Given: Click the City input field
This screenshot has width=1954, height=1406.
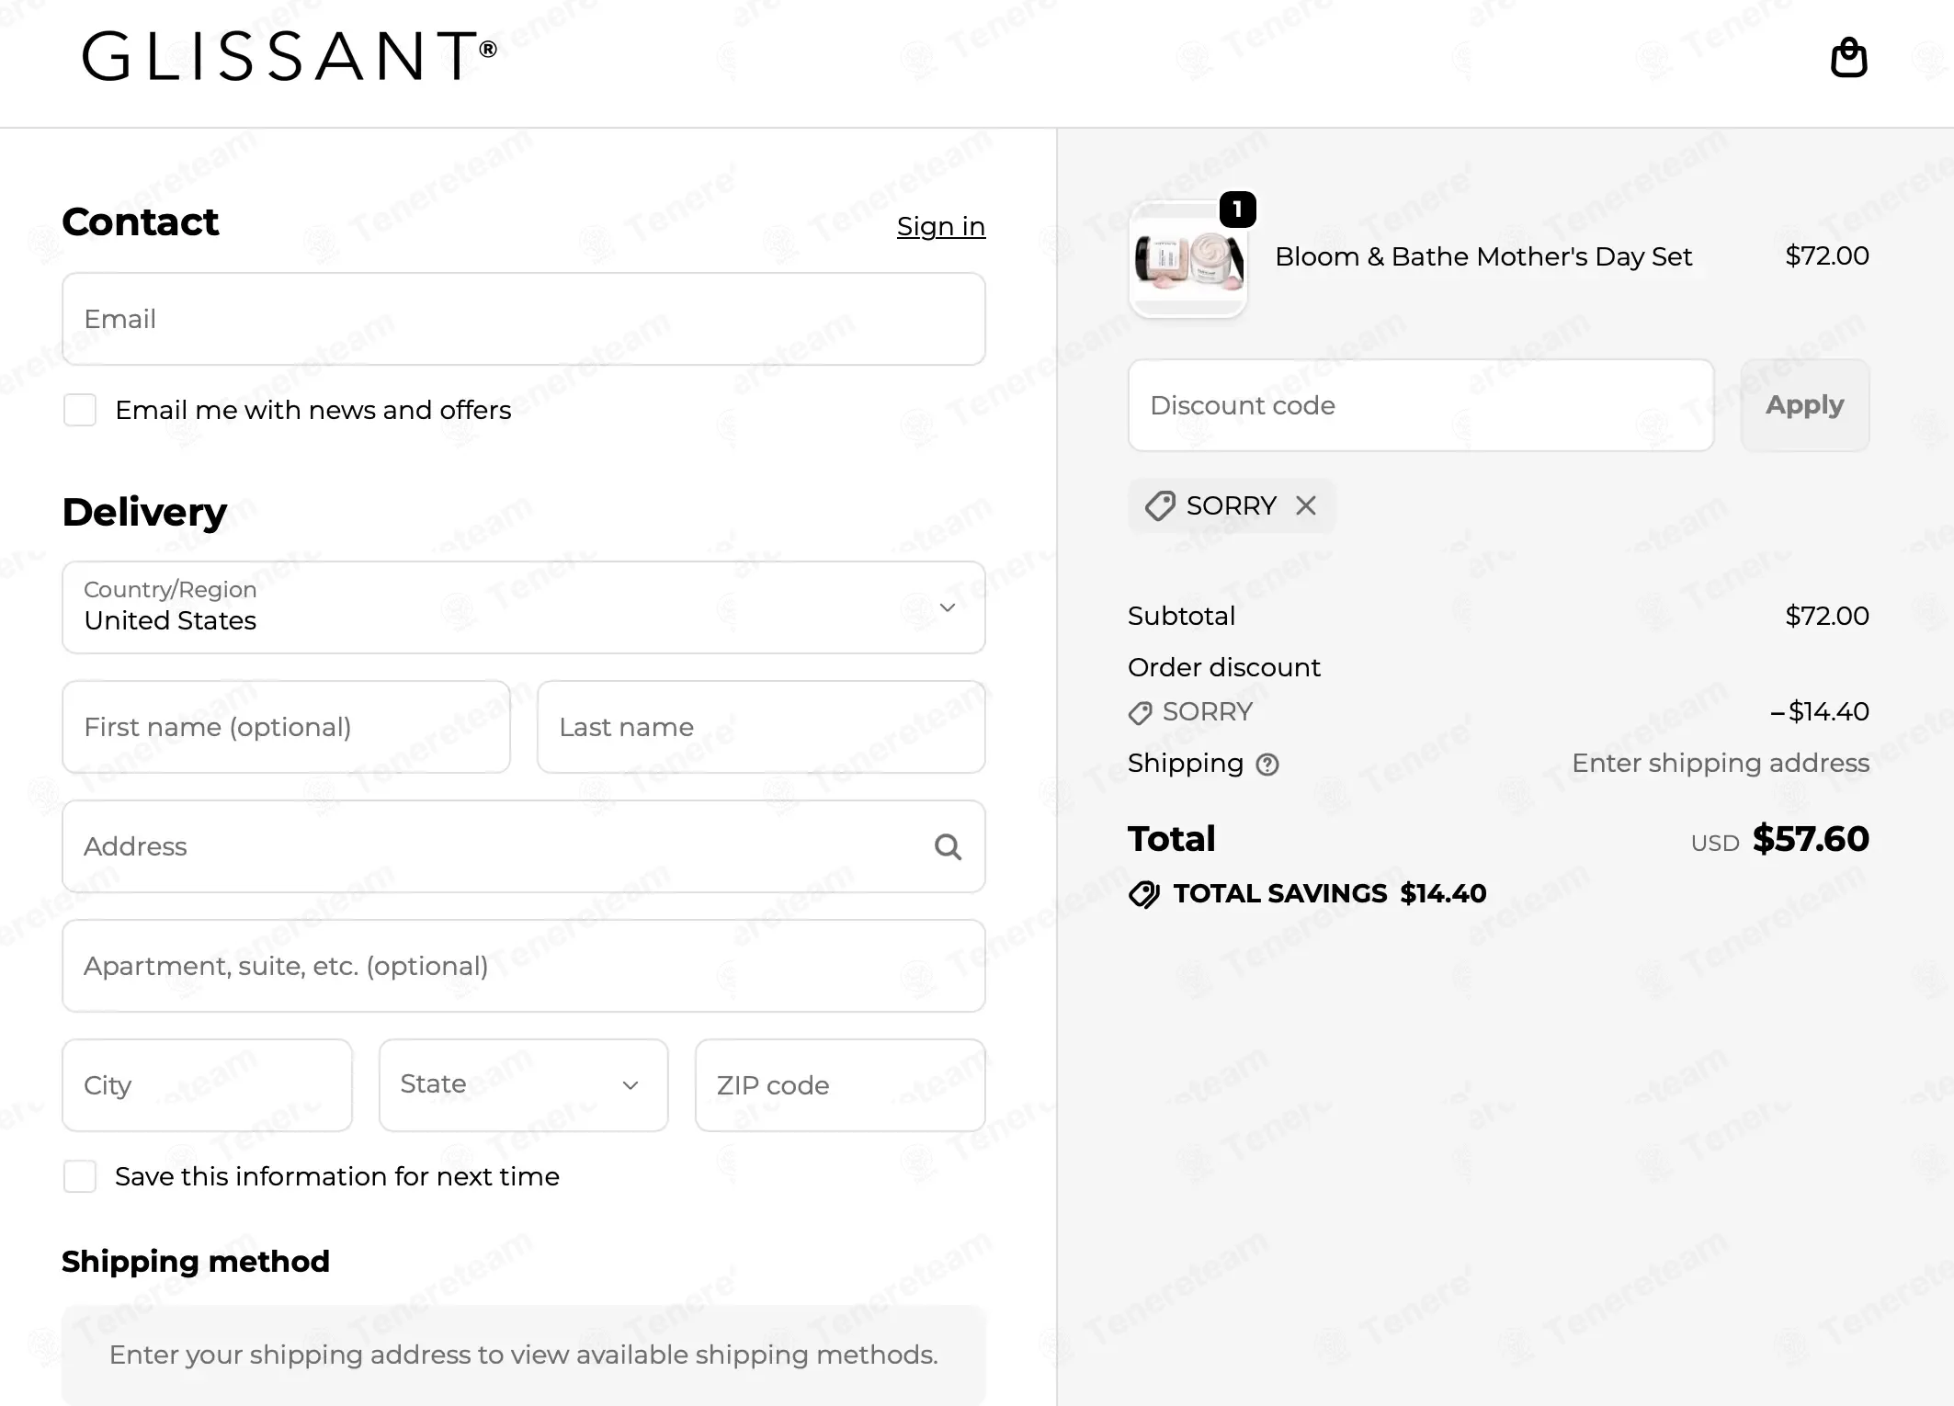Looking at the screenshot, I should (207, 1085).
